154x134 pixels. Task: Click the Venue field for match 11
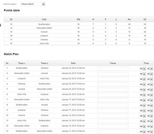pyautogui.click(x=113, y=121)
